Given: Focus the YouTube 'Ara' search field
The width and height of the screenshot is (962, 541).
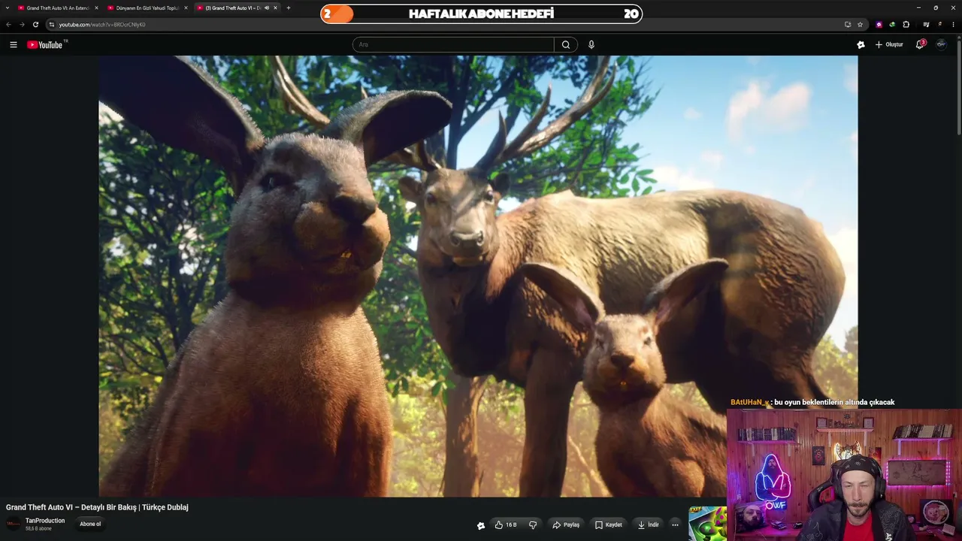Looking at the screenshot, I should [x=453, y=44].
